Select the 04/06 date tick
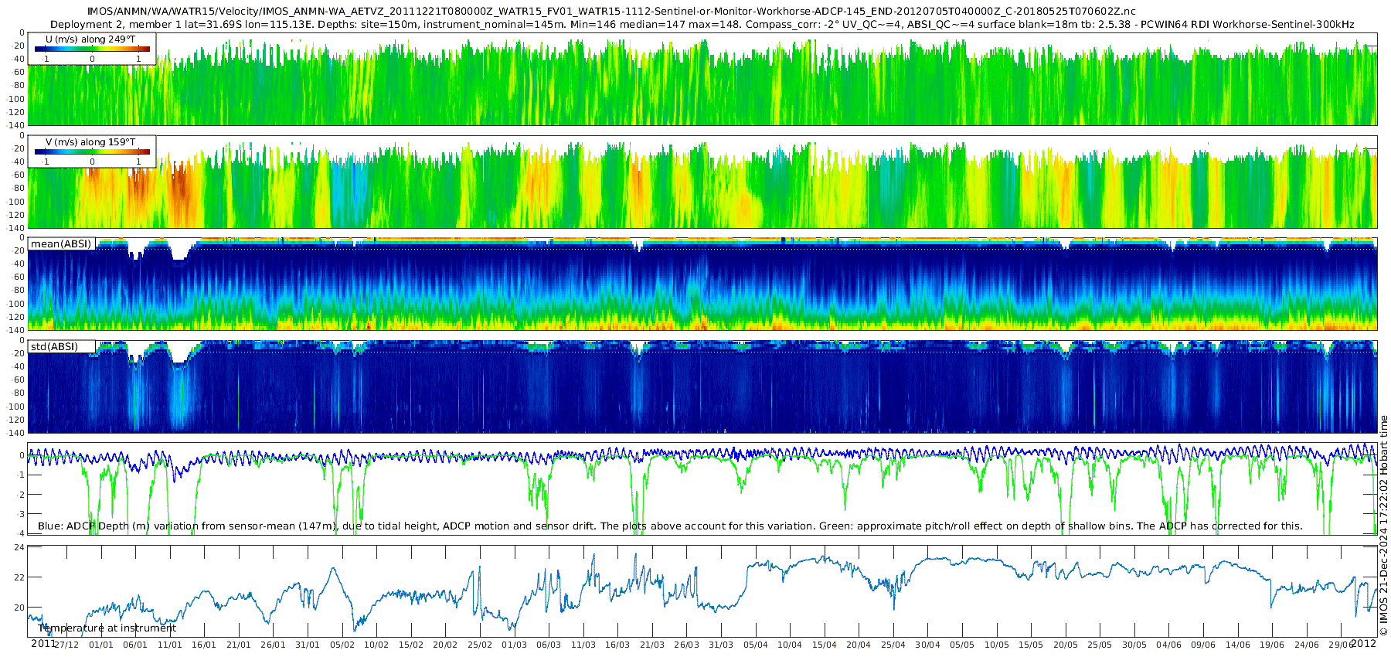 [1168, 645]
